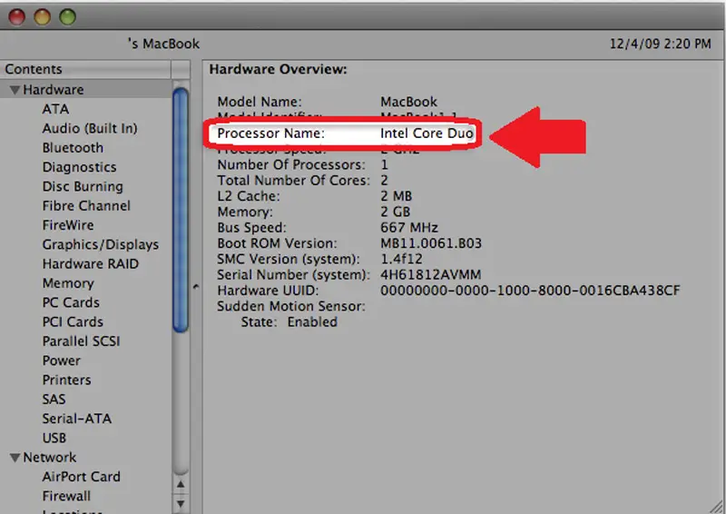The height and width of the screenshot is (514, 726).
Task: Select PC Cards entry
Action: click(x=71, y=302)
